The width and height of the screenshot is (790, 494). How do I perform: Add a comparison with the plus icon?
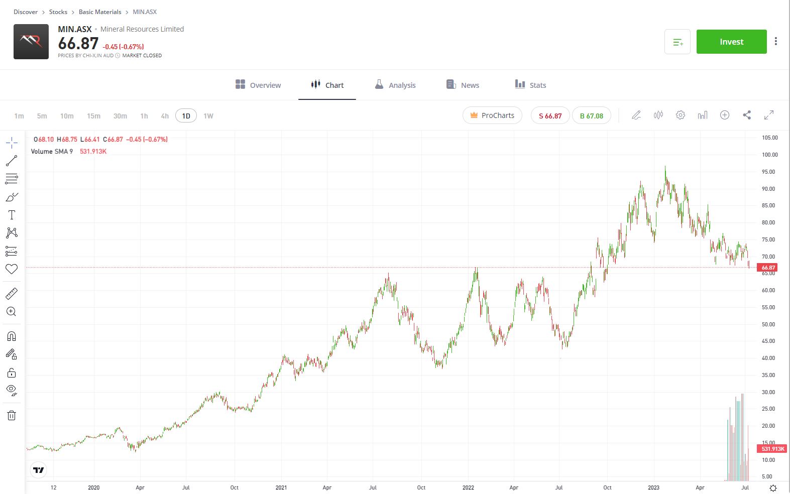point(725,115)
